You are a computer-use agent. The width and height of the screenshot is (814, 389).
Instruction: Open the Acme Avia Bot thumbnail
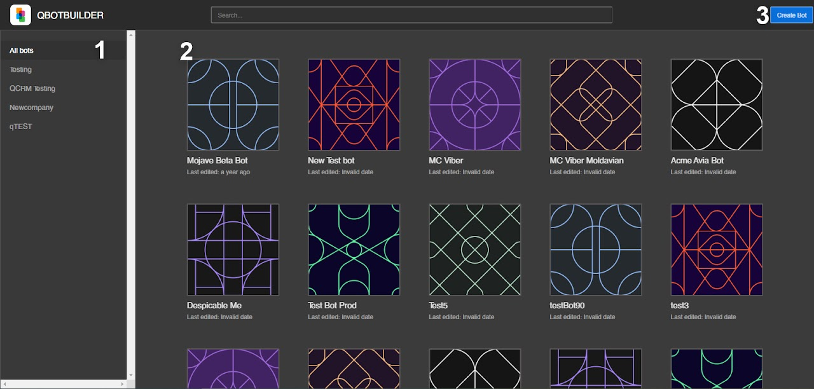(716, 105)
